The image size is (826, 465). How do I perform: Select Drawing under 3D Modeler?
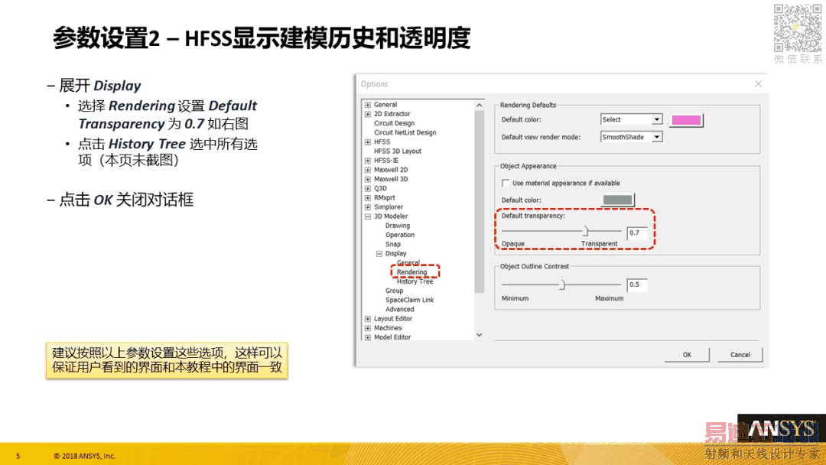(397, 226)
